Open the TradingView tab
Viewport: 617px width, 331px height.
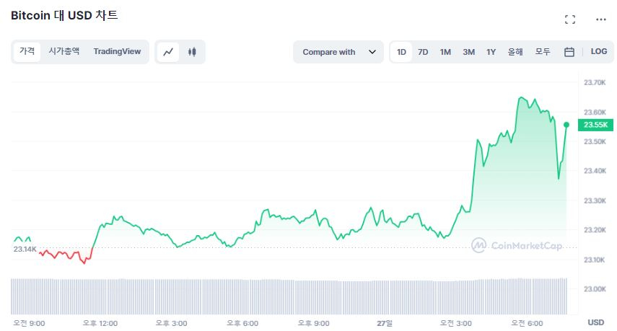pos(117,51)
